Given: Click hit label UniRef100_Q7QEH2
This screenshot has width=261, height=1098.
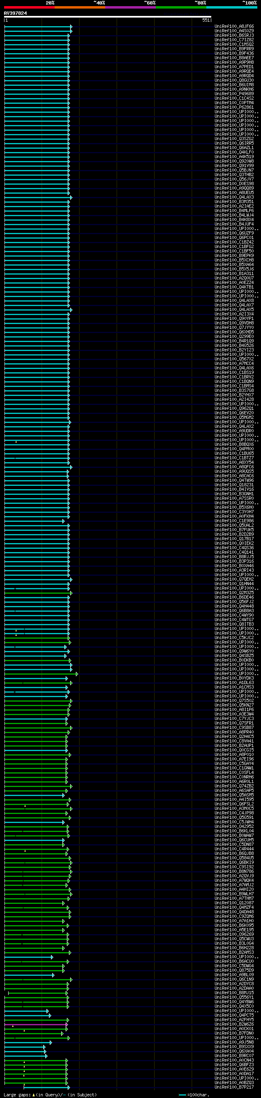Looking at the screenshot, I should click(234, 579).
